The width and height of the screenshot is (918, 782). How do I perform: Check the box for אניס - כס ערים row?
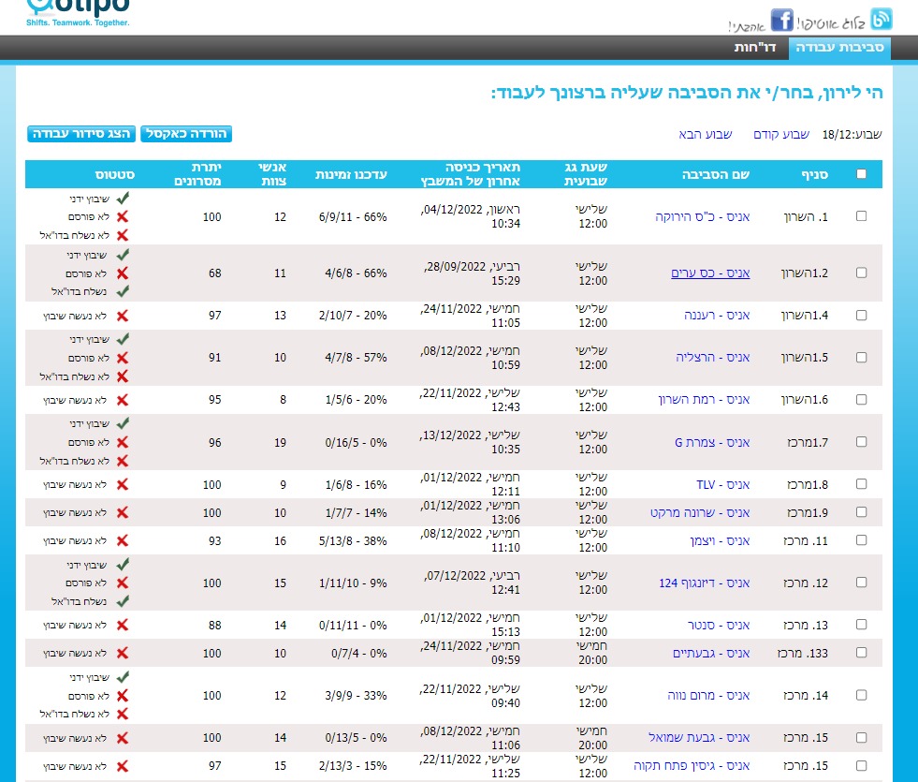(861, 273)
